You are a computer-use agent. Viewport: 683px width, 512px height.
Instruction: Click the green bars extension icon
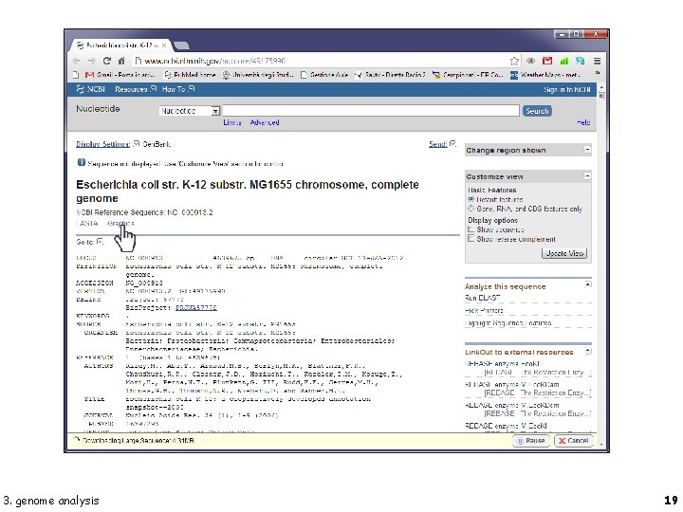coord(564,61)
